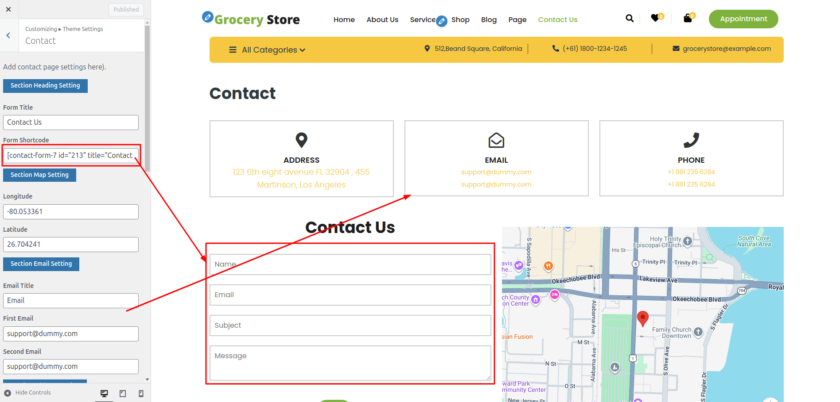
Task: Switch to desktop preview device icon
Action: pyautogui.click(x=104, y=393)
